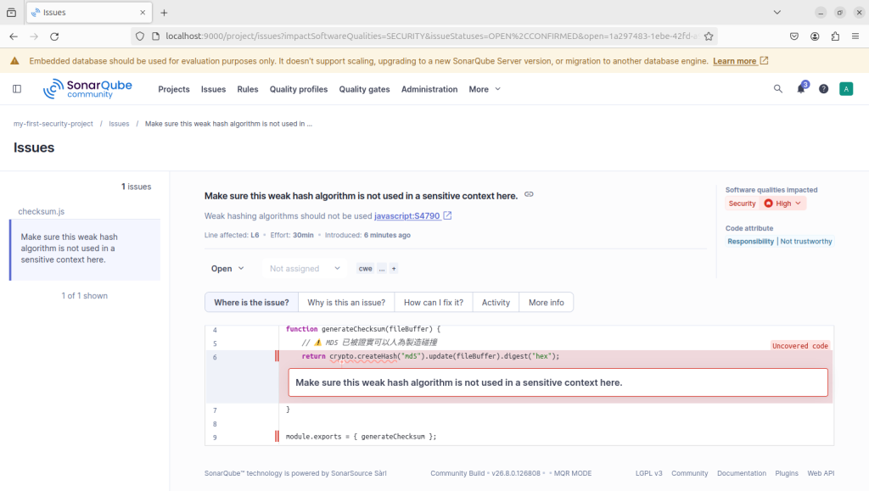The height and width of the screenshot is (491, 869).
Task: Open the javascript:S4790 rule link
Action: pyautogui.click(x=406, y=216)
